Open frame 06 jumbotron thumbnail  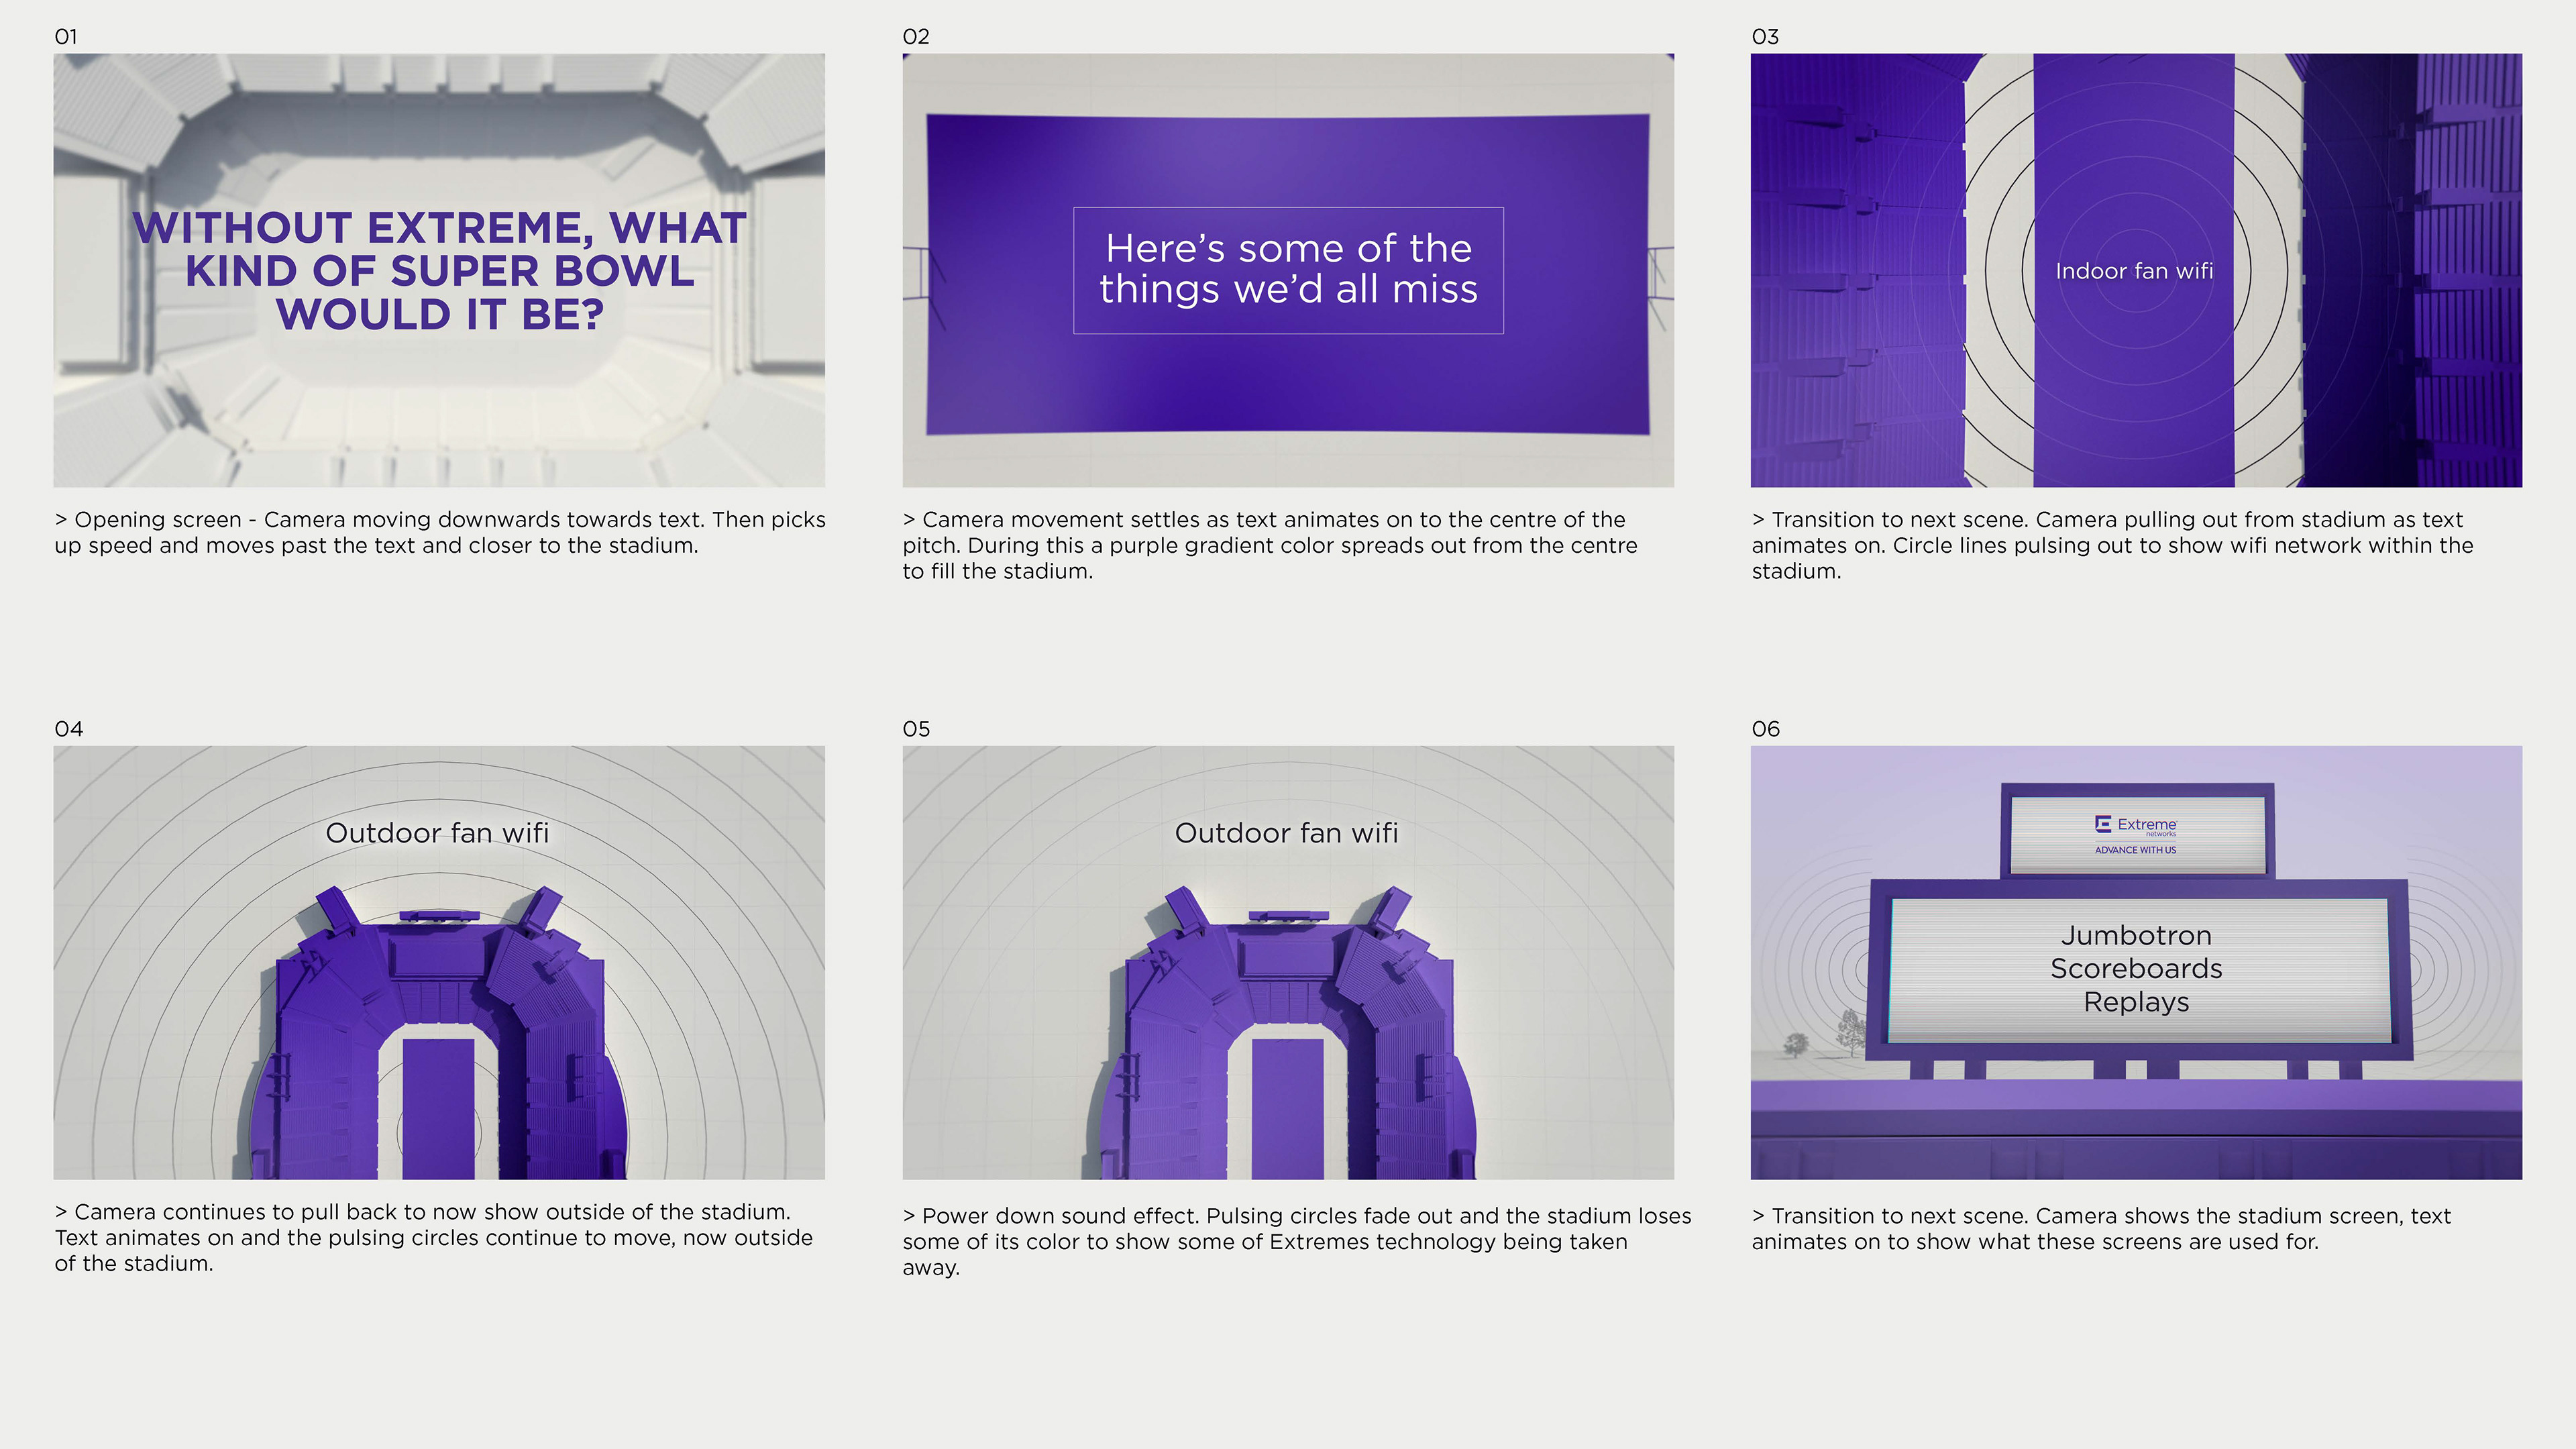point(2136,1120)
